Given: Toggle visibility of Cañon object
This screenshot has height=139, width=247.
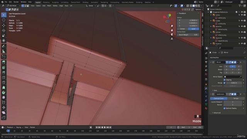Looking at the screenshot, I should click(x=242, y=15).
